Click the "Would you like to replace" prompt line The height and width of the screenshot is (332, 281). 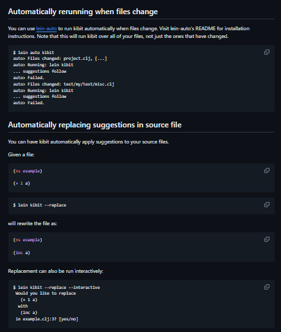46,293
